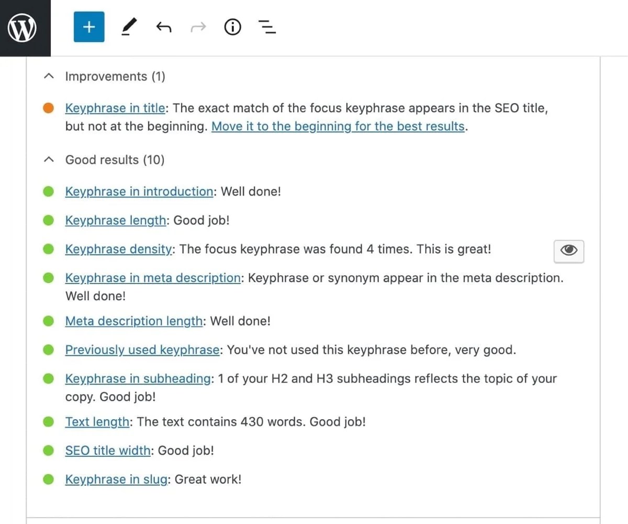Screen dimensions: 628x524
Task: Open the Keyphrase in title explanation
Action: pos(115,108)
